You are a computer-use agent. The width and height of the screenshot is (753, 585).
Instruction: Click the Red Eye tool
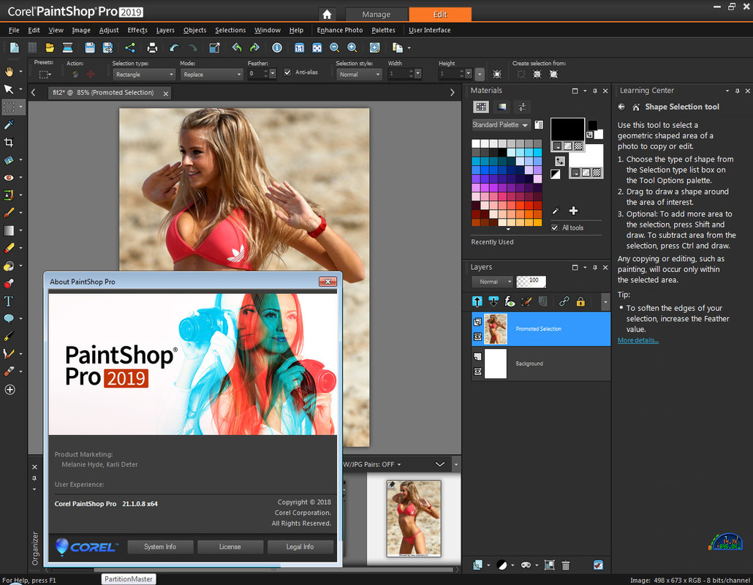[10, 178]
